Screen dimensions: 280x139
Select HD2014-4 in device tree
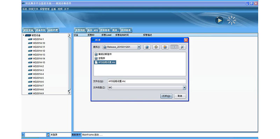click(x=38, y=74)
